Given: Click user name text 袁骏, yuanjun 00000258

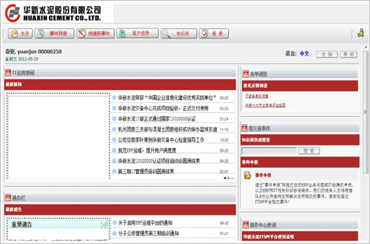Looking at the screenshot, I should pyautogui.click(x=33, y=52).
